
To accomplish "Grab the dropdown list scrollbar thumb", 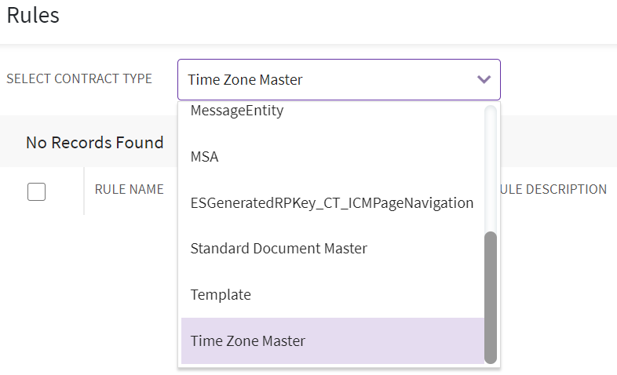I will click(x=491, y=297).
